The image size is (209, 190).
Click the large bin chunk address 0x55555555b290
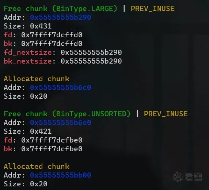[x=61, y=17]
